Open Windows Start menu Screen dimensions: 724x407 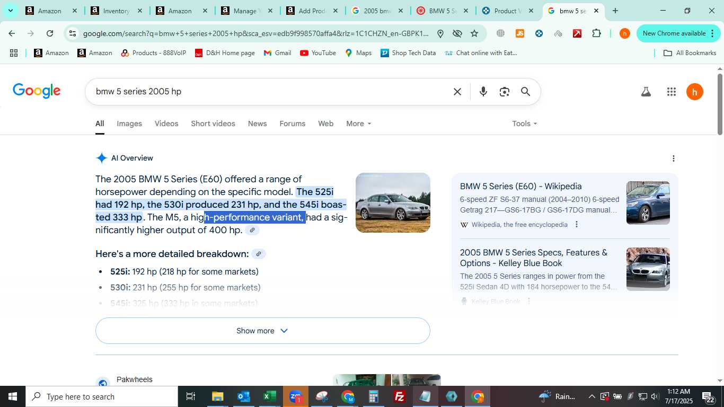13,396
